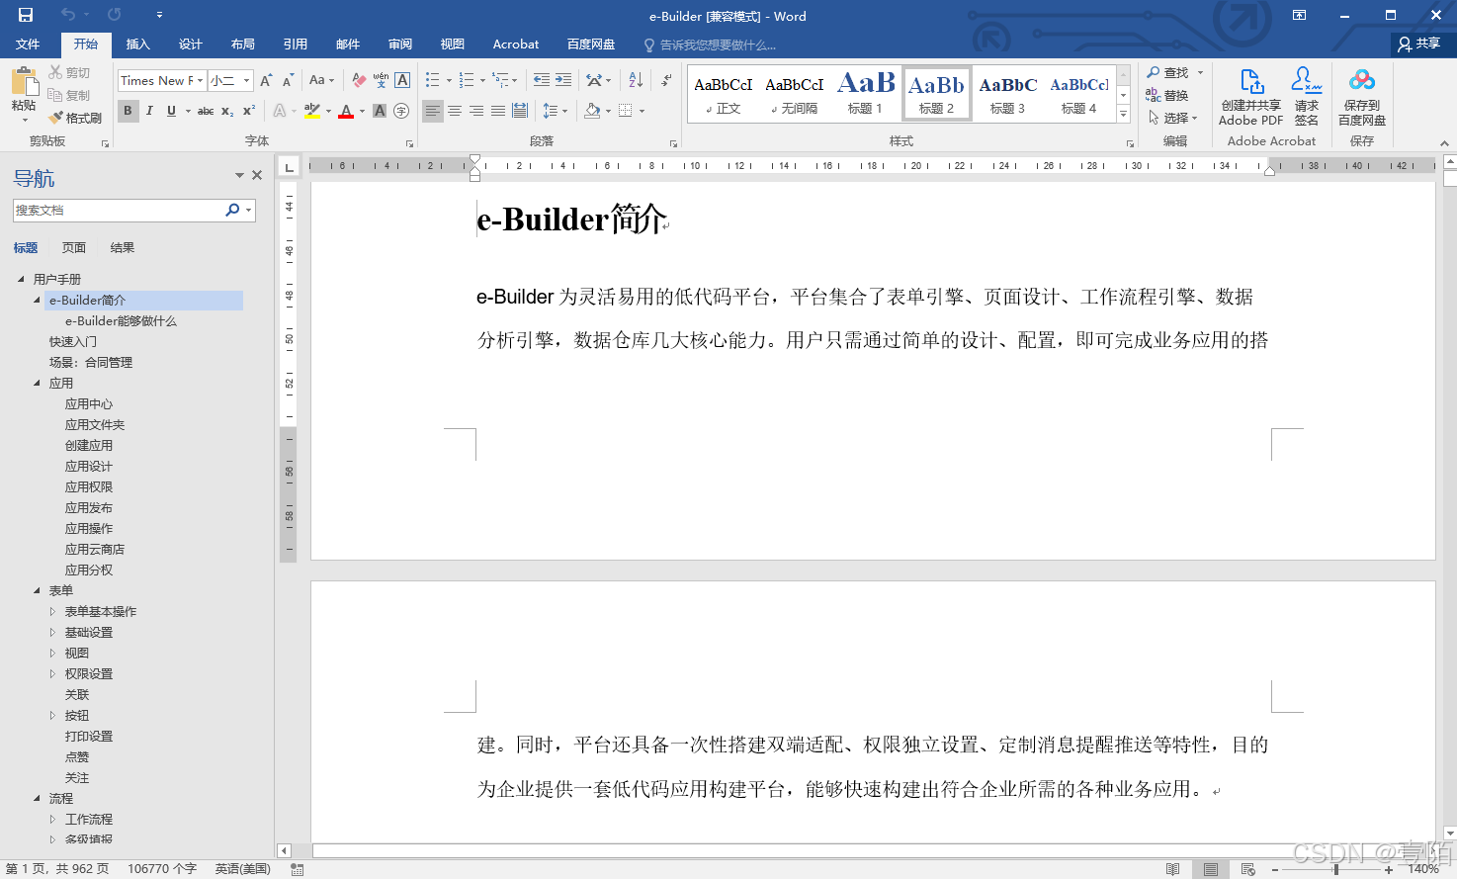1457x879 pixels.
Task: Increase the paragraph indent
Action: [563, 80]
